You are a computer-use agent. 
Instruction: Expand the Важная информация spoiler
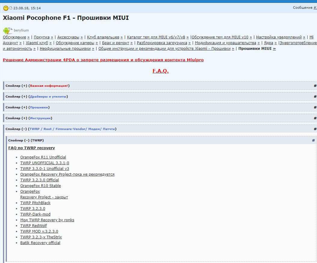point(160,86)
